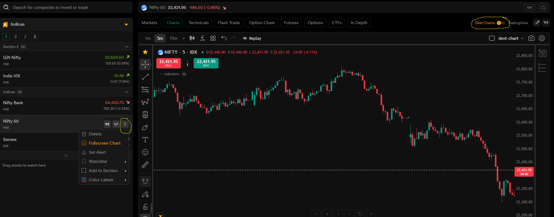The height and width of the screenshot is (217, 554).
Task: Click the notification bell icon
Action: pyautogui.click(x=543, y=7)
